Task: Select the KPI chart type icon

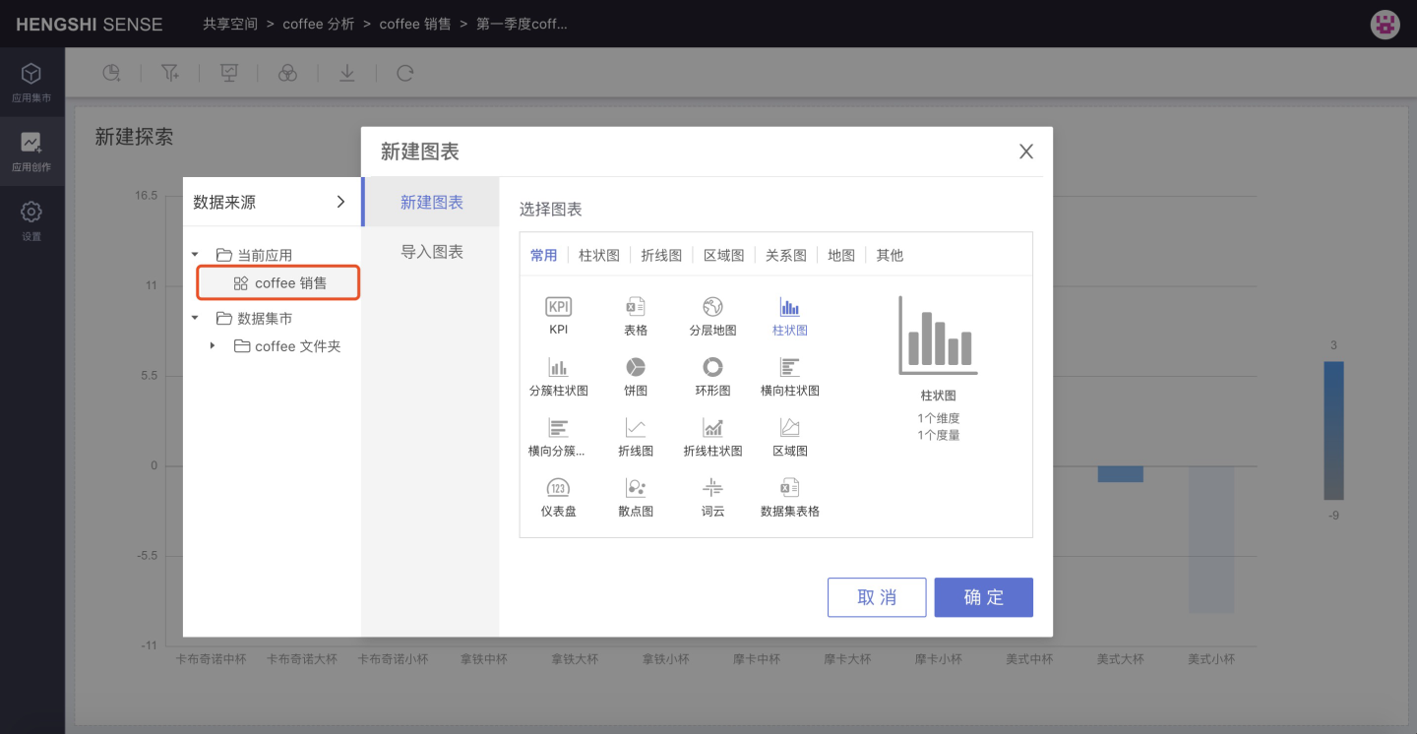Action: (x=558, y=308)
